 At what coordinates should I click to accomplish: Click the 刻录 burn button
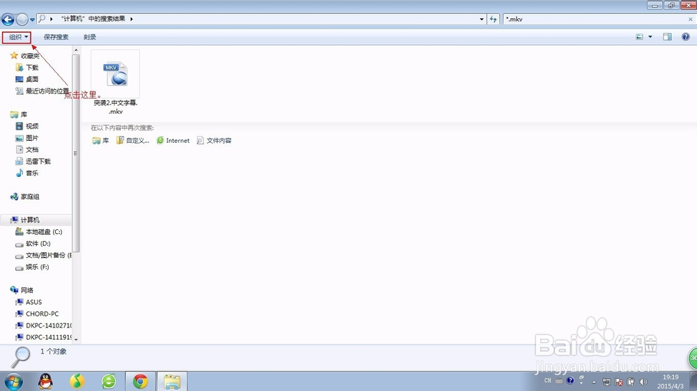(90, 37)
